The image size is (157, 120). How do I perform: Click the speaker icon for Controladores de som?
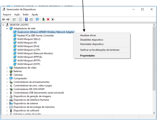click(11, 85)
